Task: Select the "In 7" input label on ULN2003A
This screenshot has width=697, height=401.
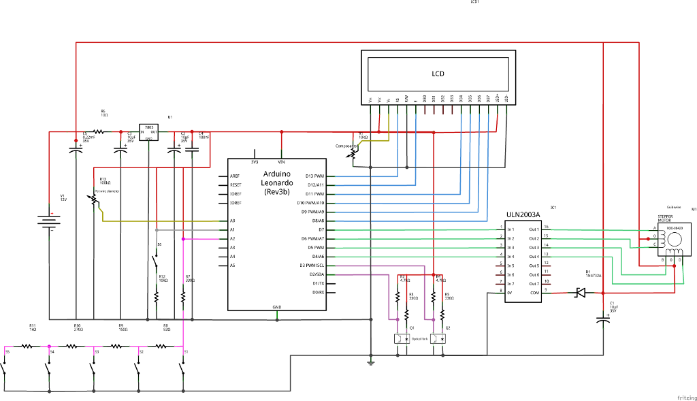Action: 510,284
